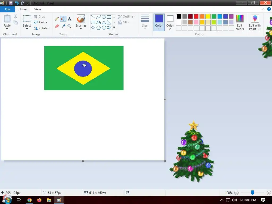Pick the yellow color swatch
The height and width of the screenshot is (204, 272).
[208, 16]
